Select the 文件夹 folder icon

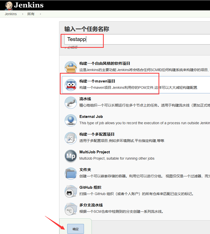tap(71, 173)
